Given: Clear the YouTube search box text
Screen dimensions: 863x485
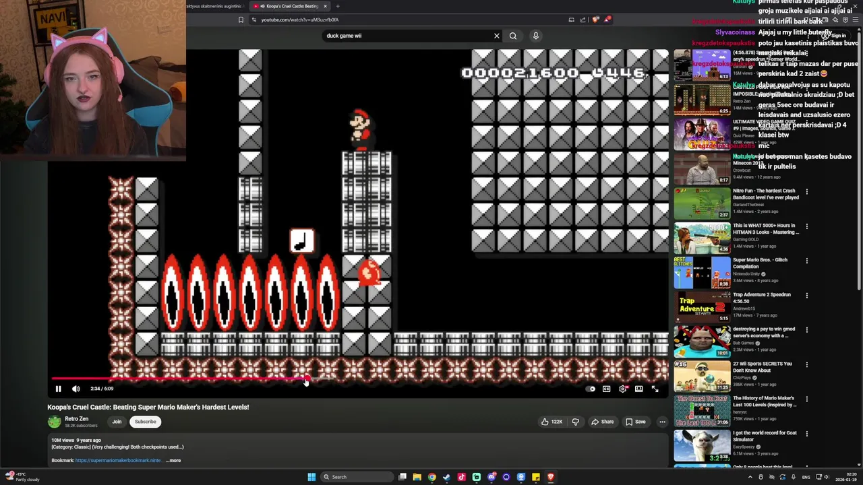Looking at the screenshot, I should coord(497,36).
